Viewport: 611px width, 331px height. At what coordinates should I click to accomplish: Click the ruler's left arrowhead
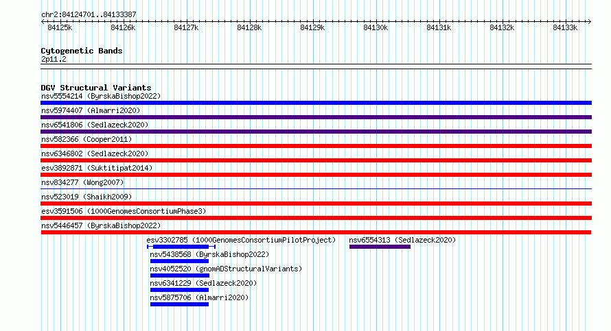click(43, 22)
